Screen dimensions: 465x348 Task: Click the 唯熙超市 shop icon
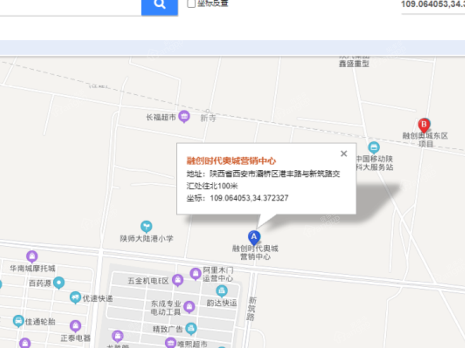[170, 343]
